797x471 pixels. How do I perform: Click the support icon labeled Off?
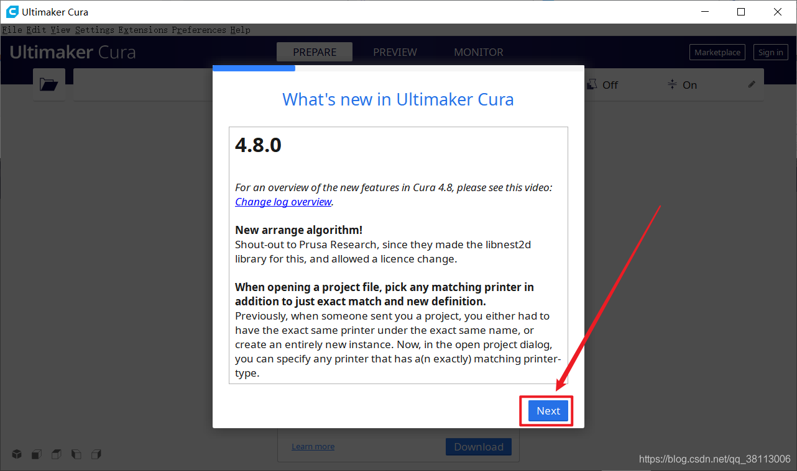[x=592, y=84]
